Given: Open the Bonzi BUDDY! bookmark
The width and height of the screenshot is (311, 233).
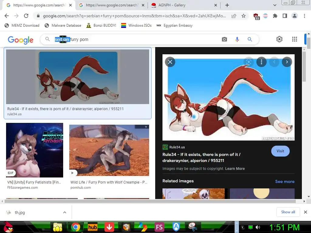Looking at the screenshot, I should point(101,25).
